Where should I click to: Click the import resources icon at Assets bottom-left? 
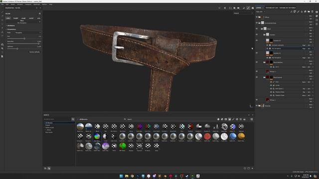click(x=45, y=168)
